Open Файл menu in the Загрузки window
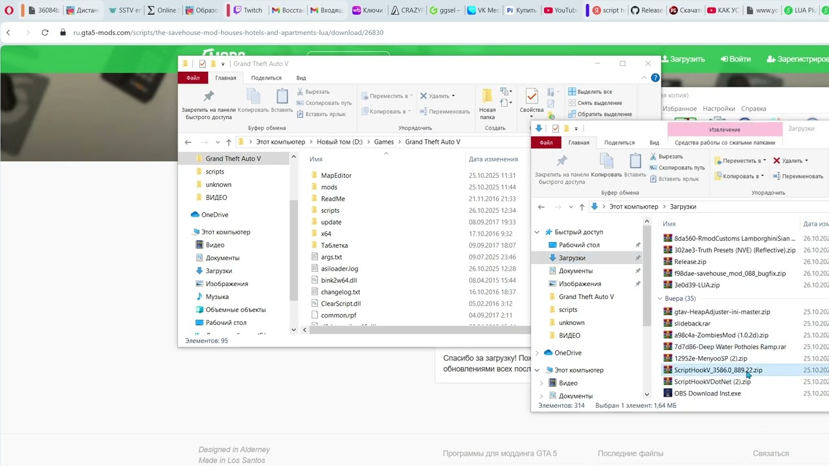The height and width of the screenshot is (466, 829). click(546, 142)
